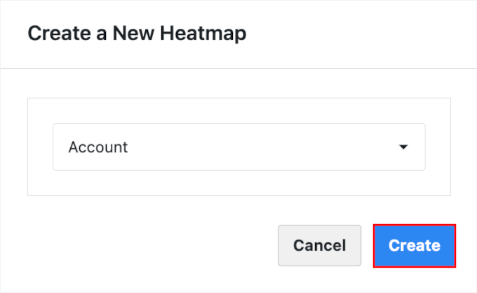Click the blue Create button
Image resolution: width=477 pixels, height=293 pixels.
pyautogui.click(x=414, y=245)
